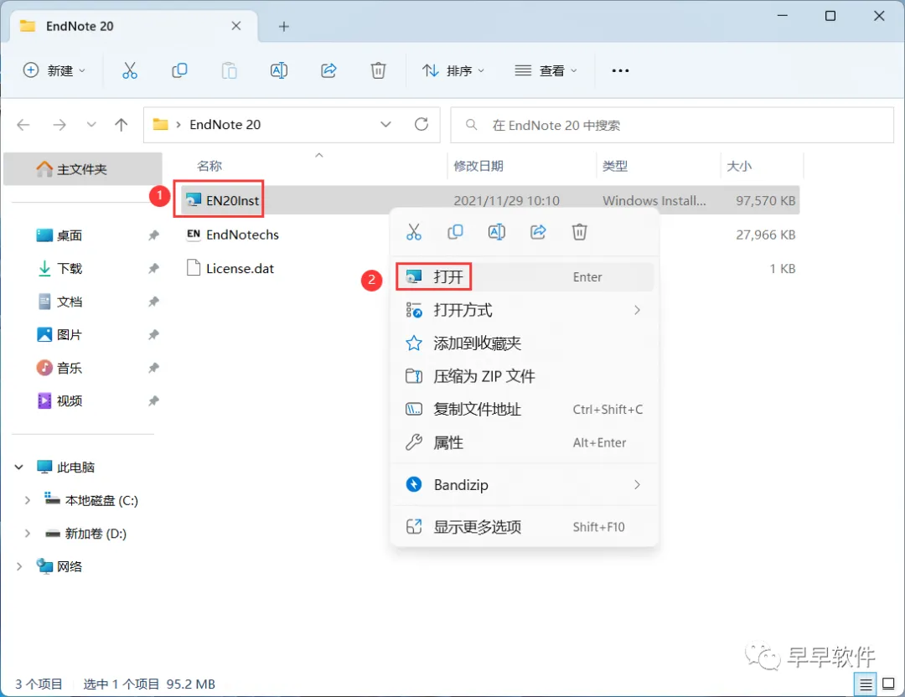Expand the 本地磁盘 (C:) node
The width and height of the screenshot is (905, 697).
(27, 501)
